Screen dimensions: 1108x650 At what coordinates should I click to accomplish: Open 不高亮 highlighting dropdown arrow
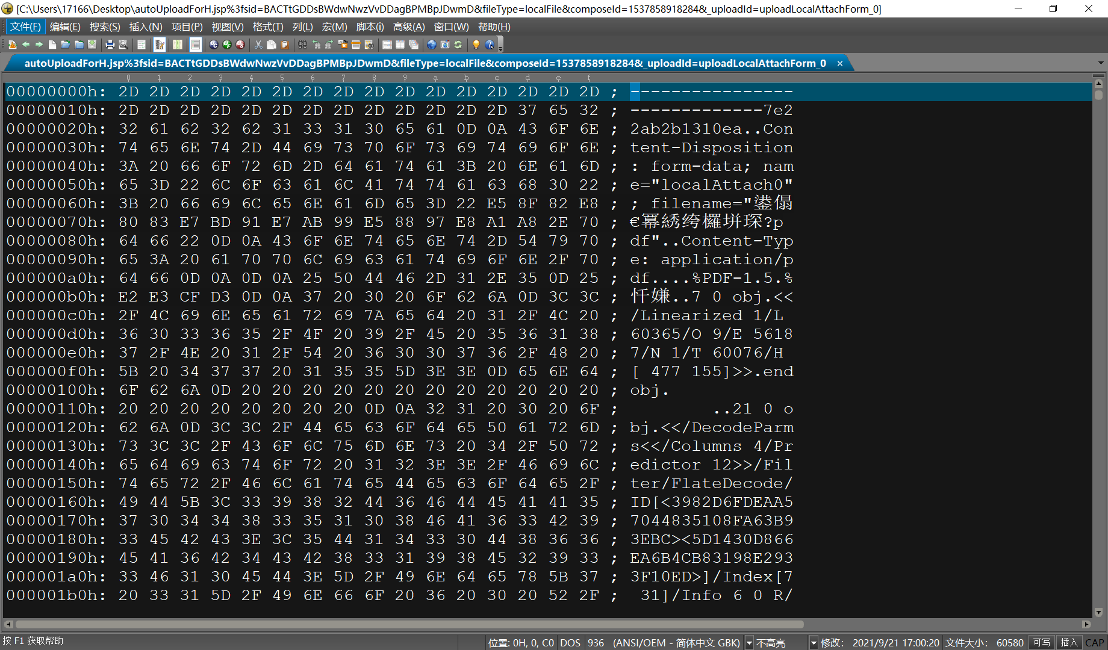pyautogui.click(x=814, y=643)
